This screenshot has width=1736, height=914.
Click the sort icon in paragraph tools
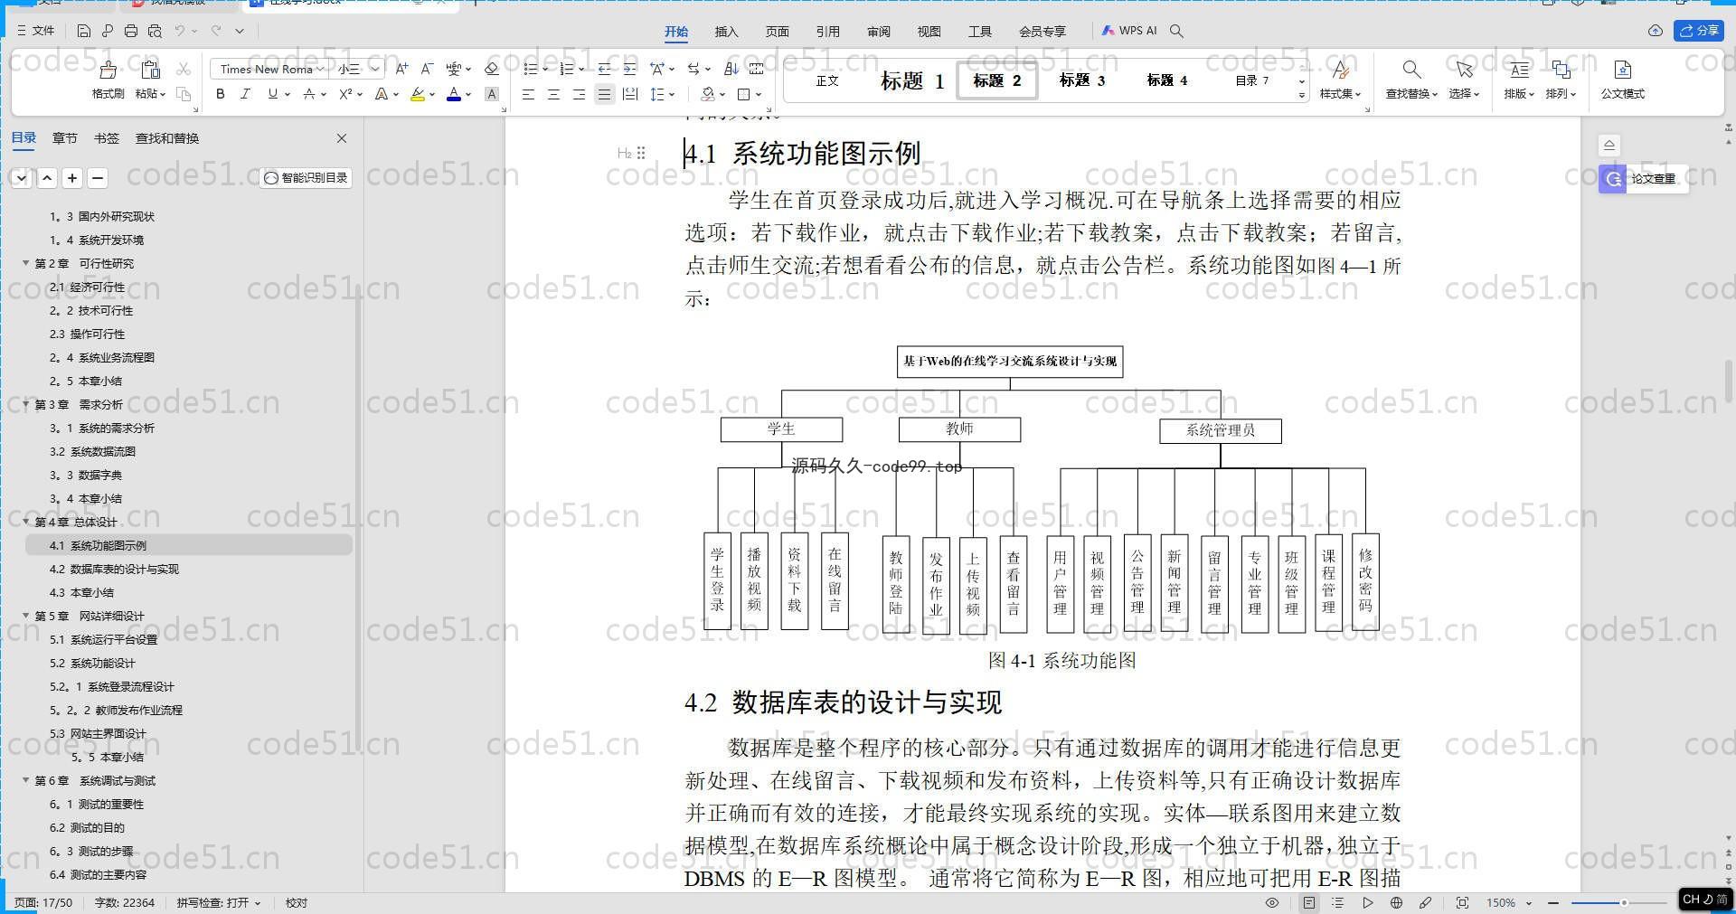click(x=731, y=69)
